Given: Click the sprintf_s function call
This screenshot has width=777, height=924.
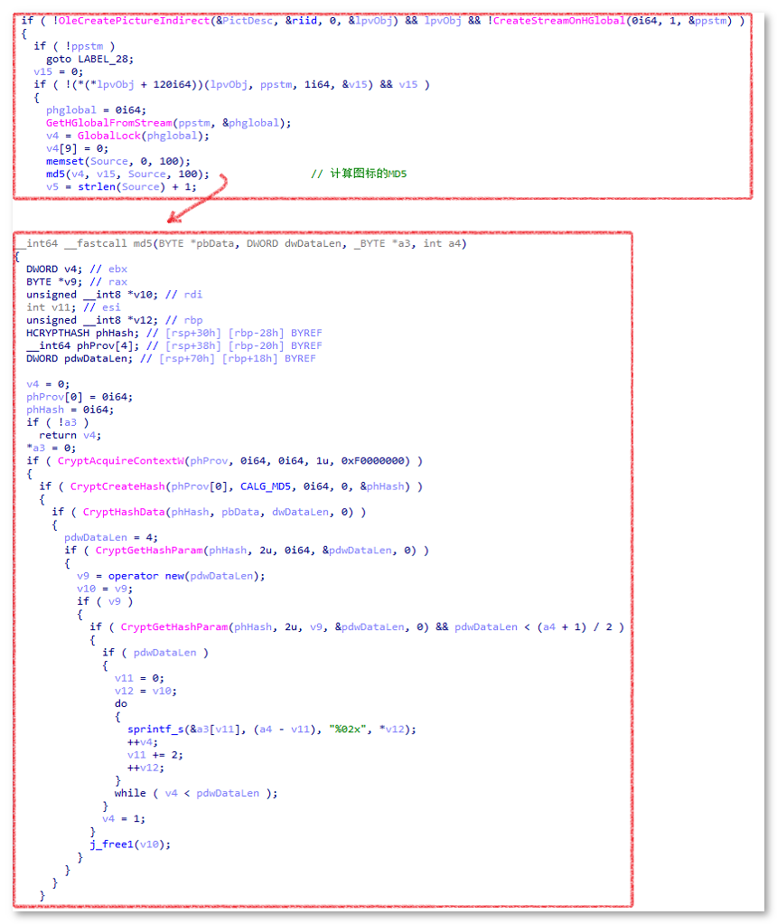Looking at the screenshot, I should (x=156, y=729).
